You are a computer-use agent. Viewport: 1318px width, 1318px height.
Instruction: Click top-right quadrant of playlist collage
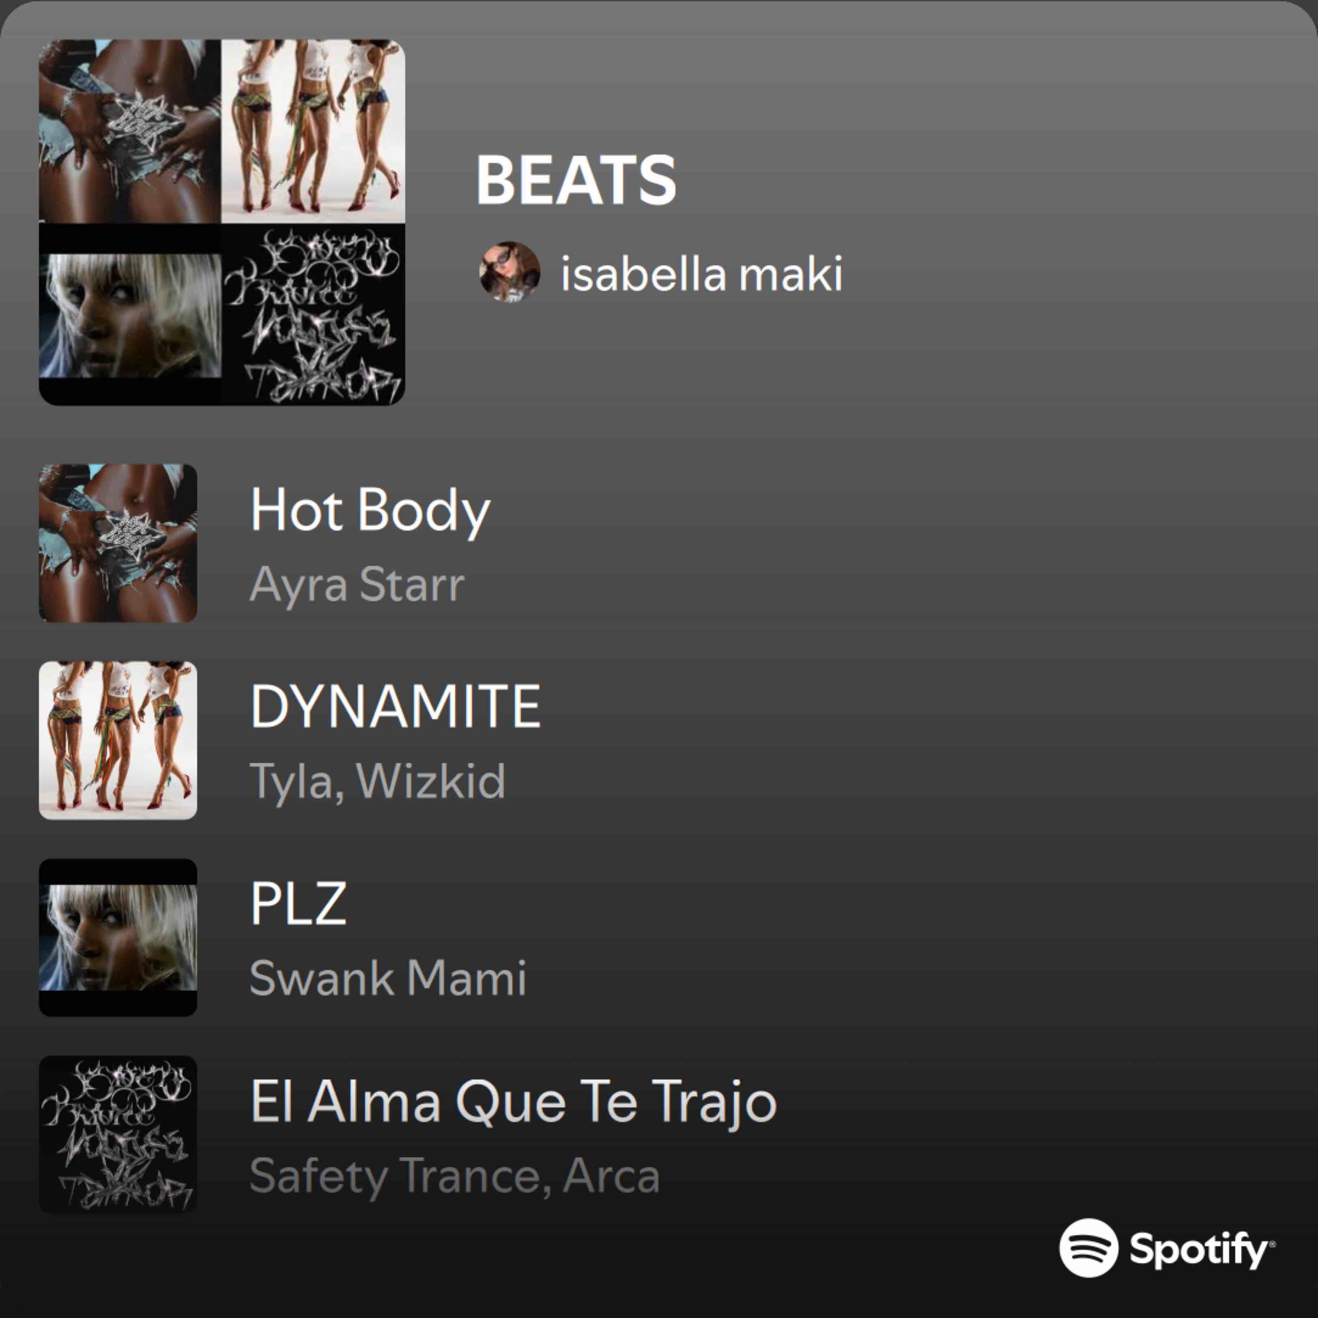(x=313, y=131)
